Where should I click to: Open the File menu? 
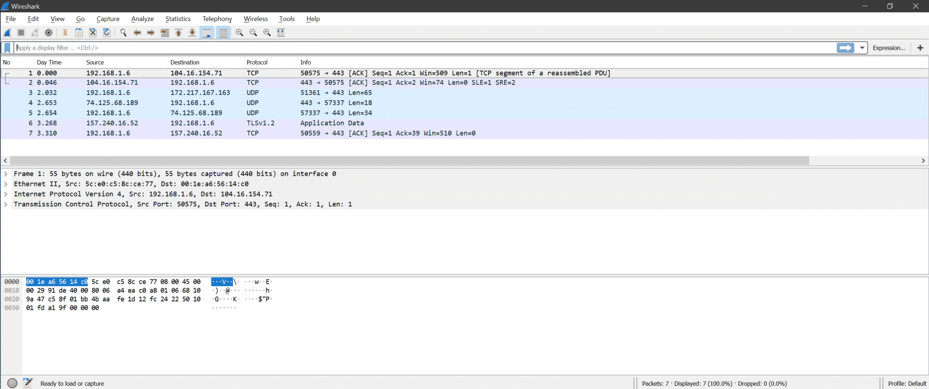11,19
